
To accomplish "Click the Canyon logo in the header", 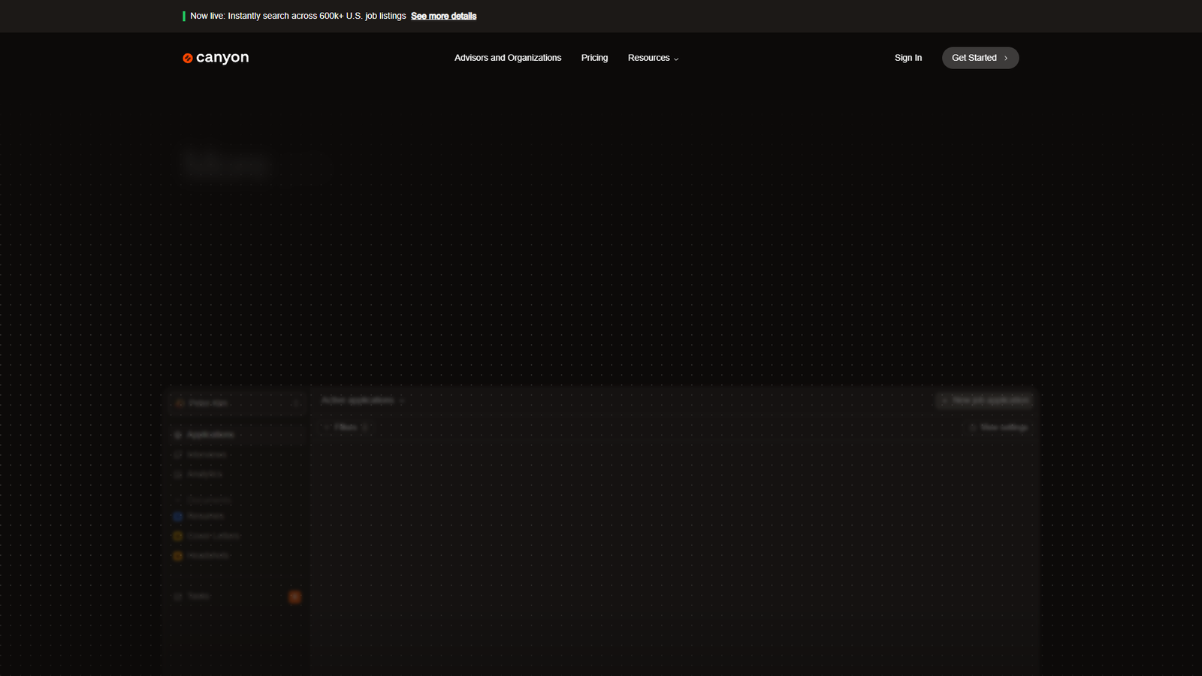I will point(216,58).
